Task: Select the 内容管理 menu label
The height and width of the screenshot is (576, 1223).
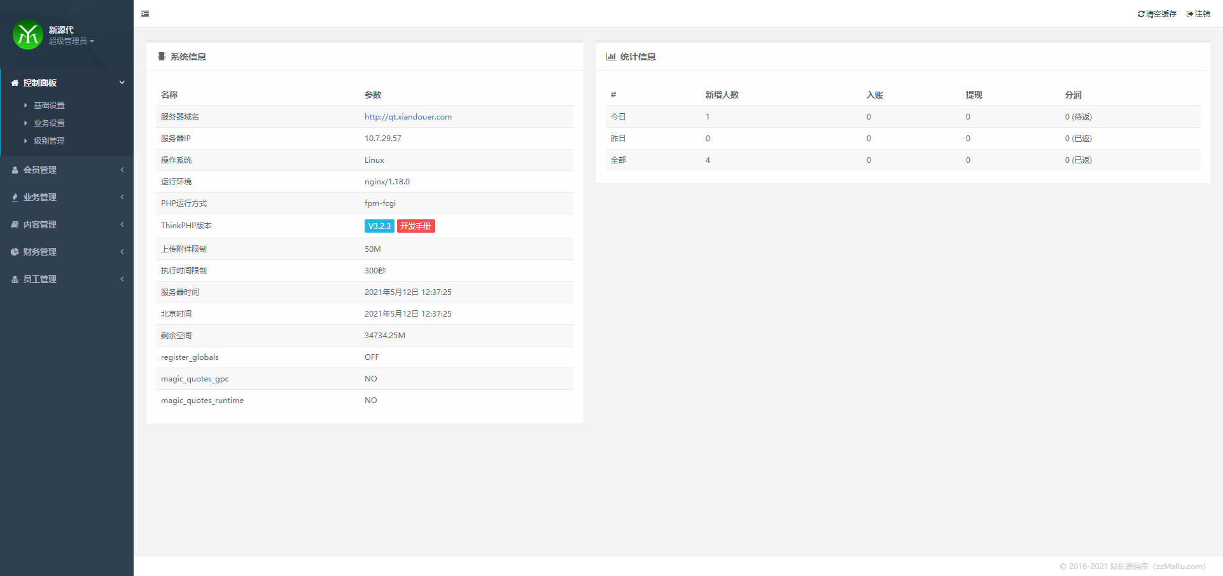Action: click(x=40, y=224)
